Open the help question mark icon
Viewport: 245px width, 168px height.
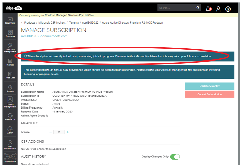click(x=228, y=9)
